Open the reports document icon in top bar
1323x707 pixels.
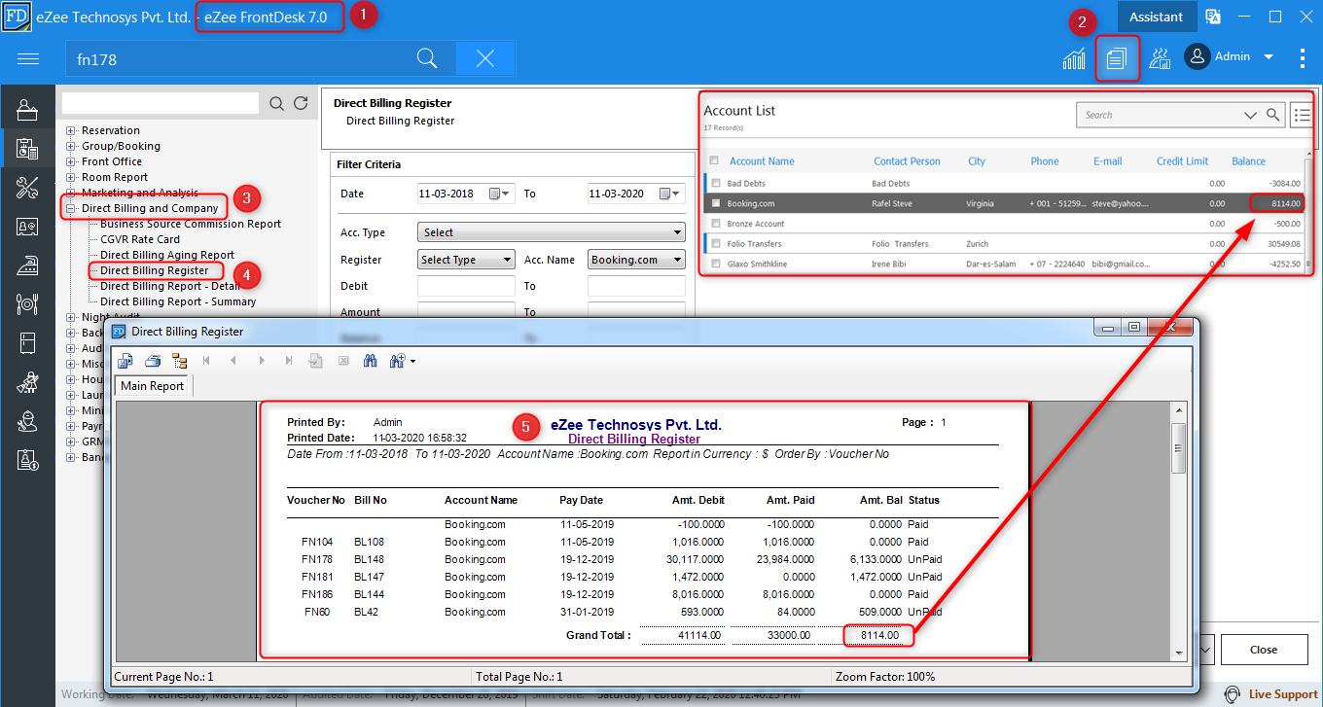point(1117,58)
